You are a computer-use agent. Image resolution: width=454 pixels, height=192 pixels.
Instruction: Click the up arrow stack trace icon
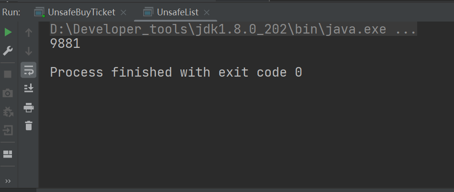29,33
